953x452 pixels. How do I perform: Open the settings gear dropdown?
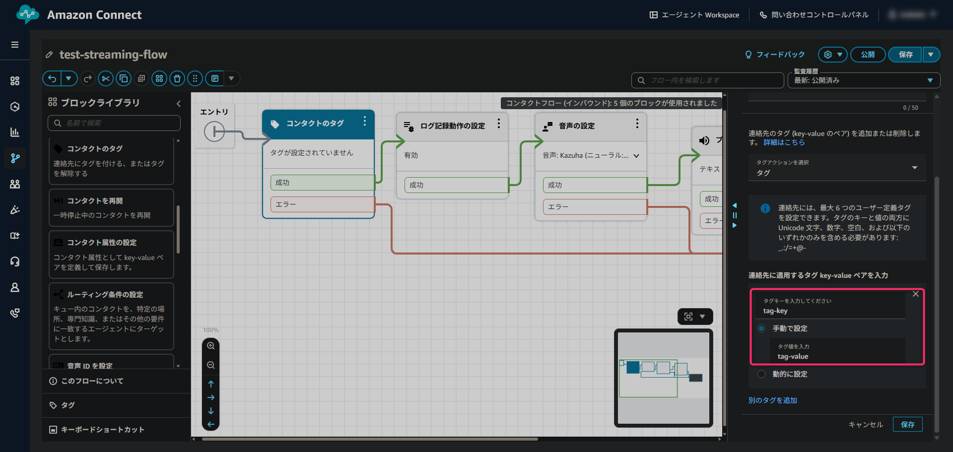pyautogui.click(x=832, y=55)
